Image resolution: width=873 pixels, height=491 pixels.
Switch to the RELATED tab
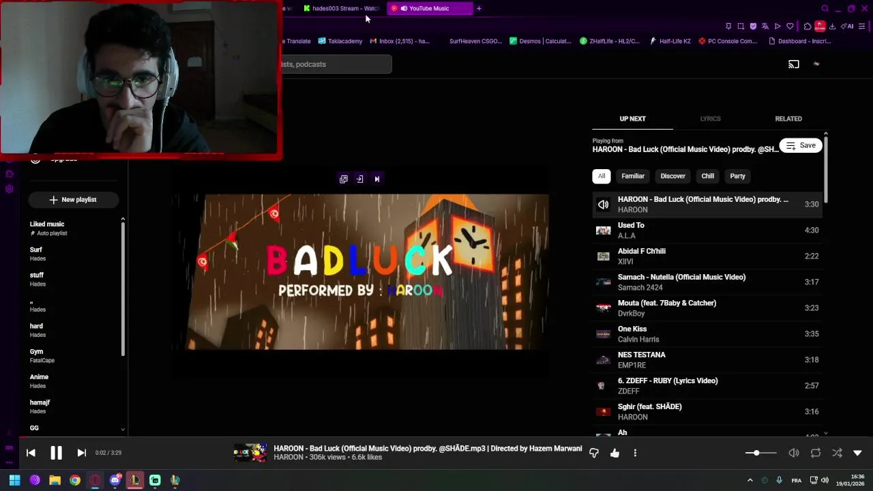click(x=788, y=119)
